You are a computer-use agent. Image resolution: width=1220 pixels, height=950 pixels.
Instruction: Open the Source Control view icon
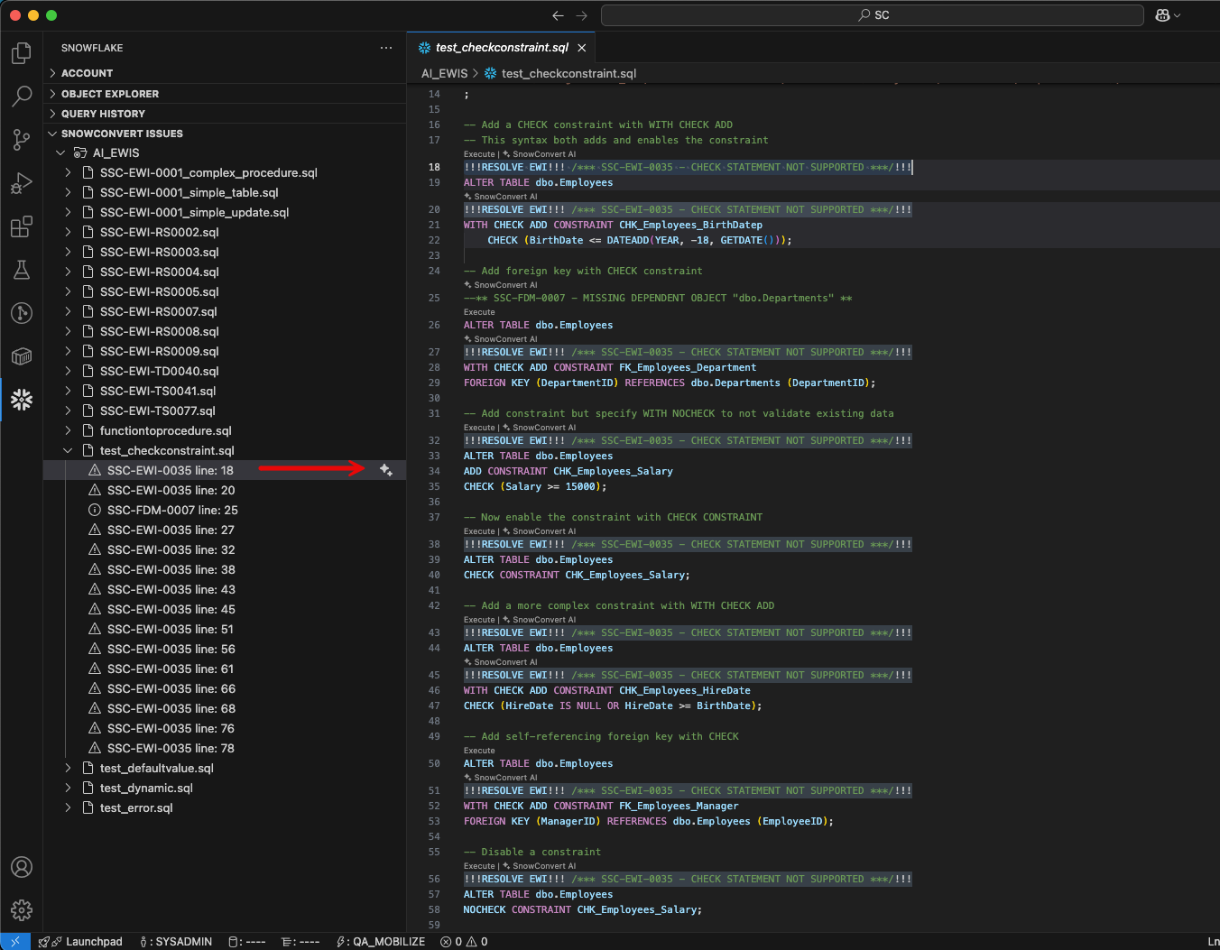tap(22, 140)
